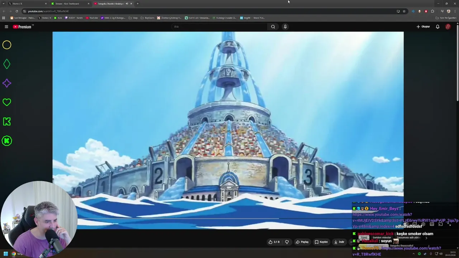Screen dimensions: 459x258
Task: Open the player settings gear
Action: (423, 224)
